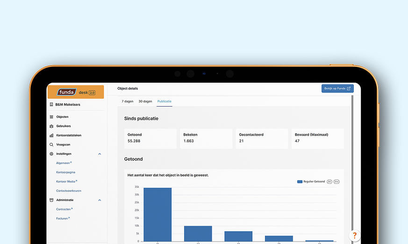Open the Contracten link

[64, 209]
